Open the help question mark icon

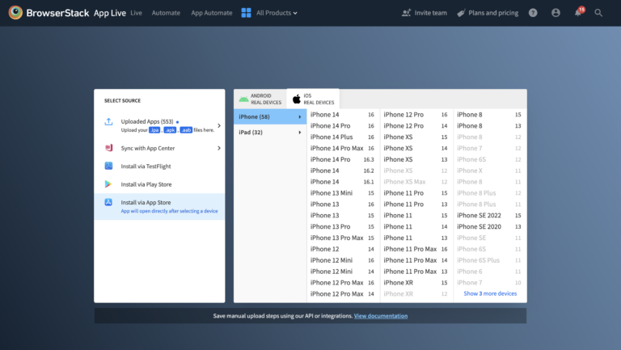pyautogui.click(x=533, y=13)
